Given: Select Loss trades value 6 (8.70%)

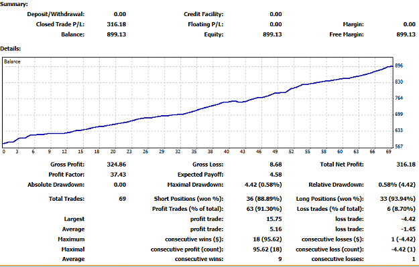Looking at the screenshot, I should click(401, 209).
